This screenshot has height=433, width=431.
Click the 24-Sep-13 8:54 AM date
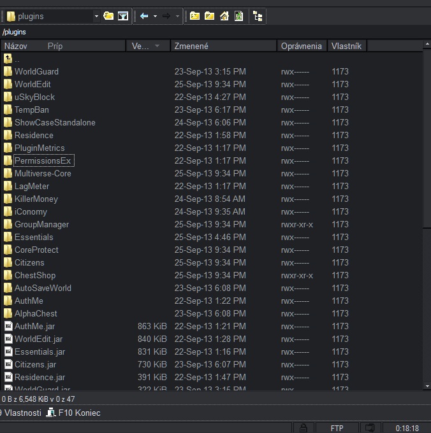point(210,199)
